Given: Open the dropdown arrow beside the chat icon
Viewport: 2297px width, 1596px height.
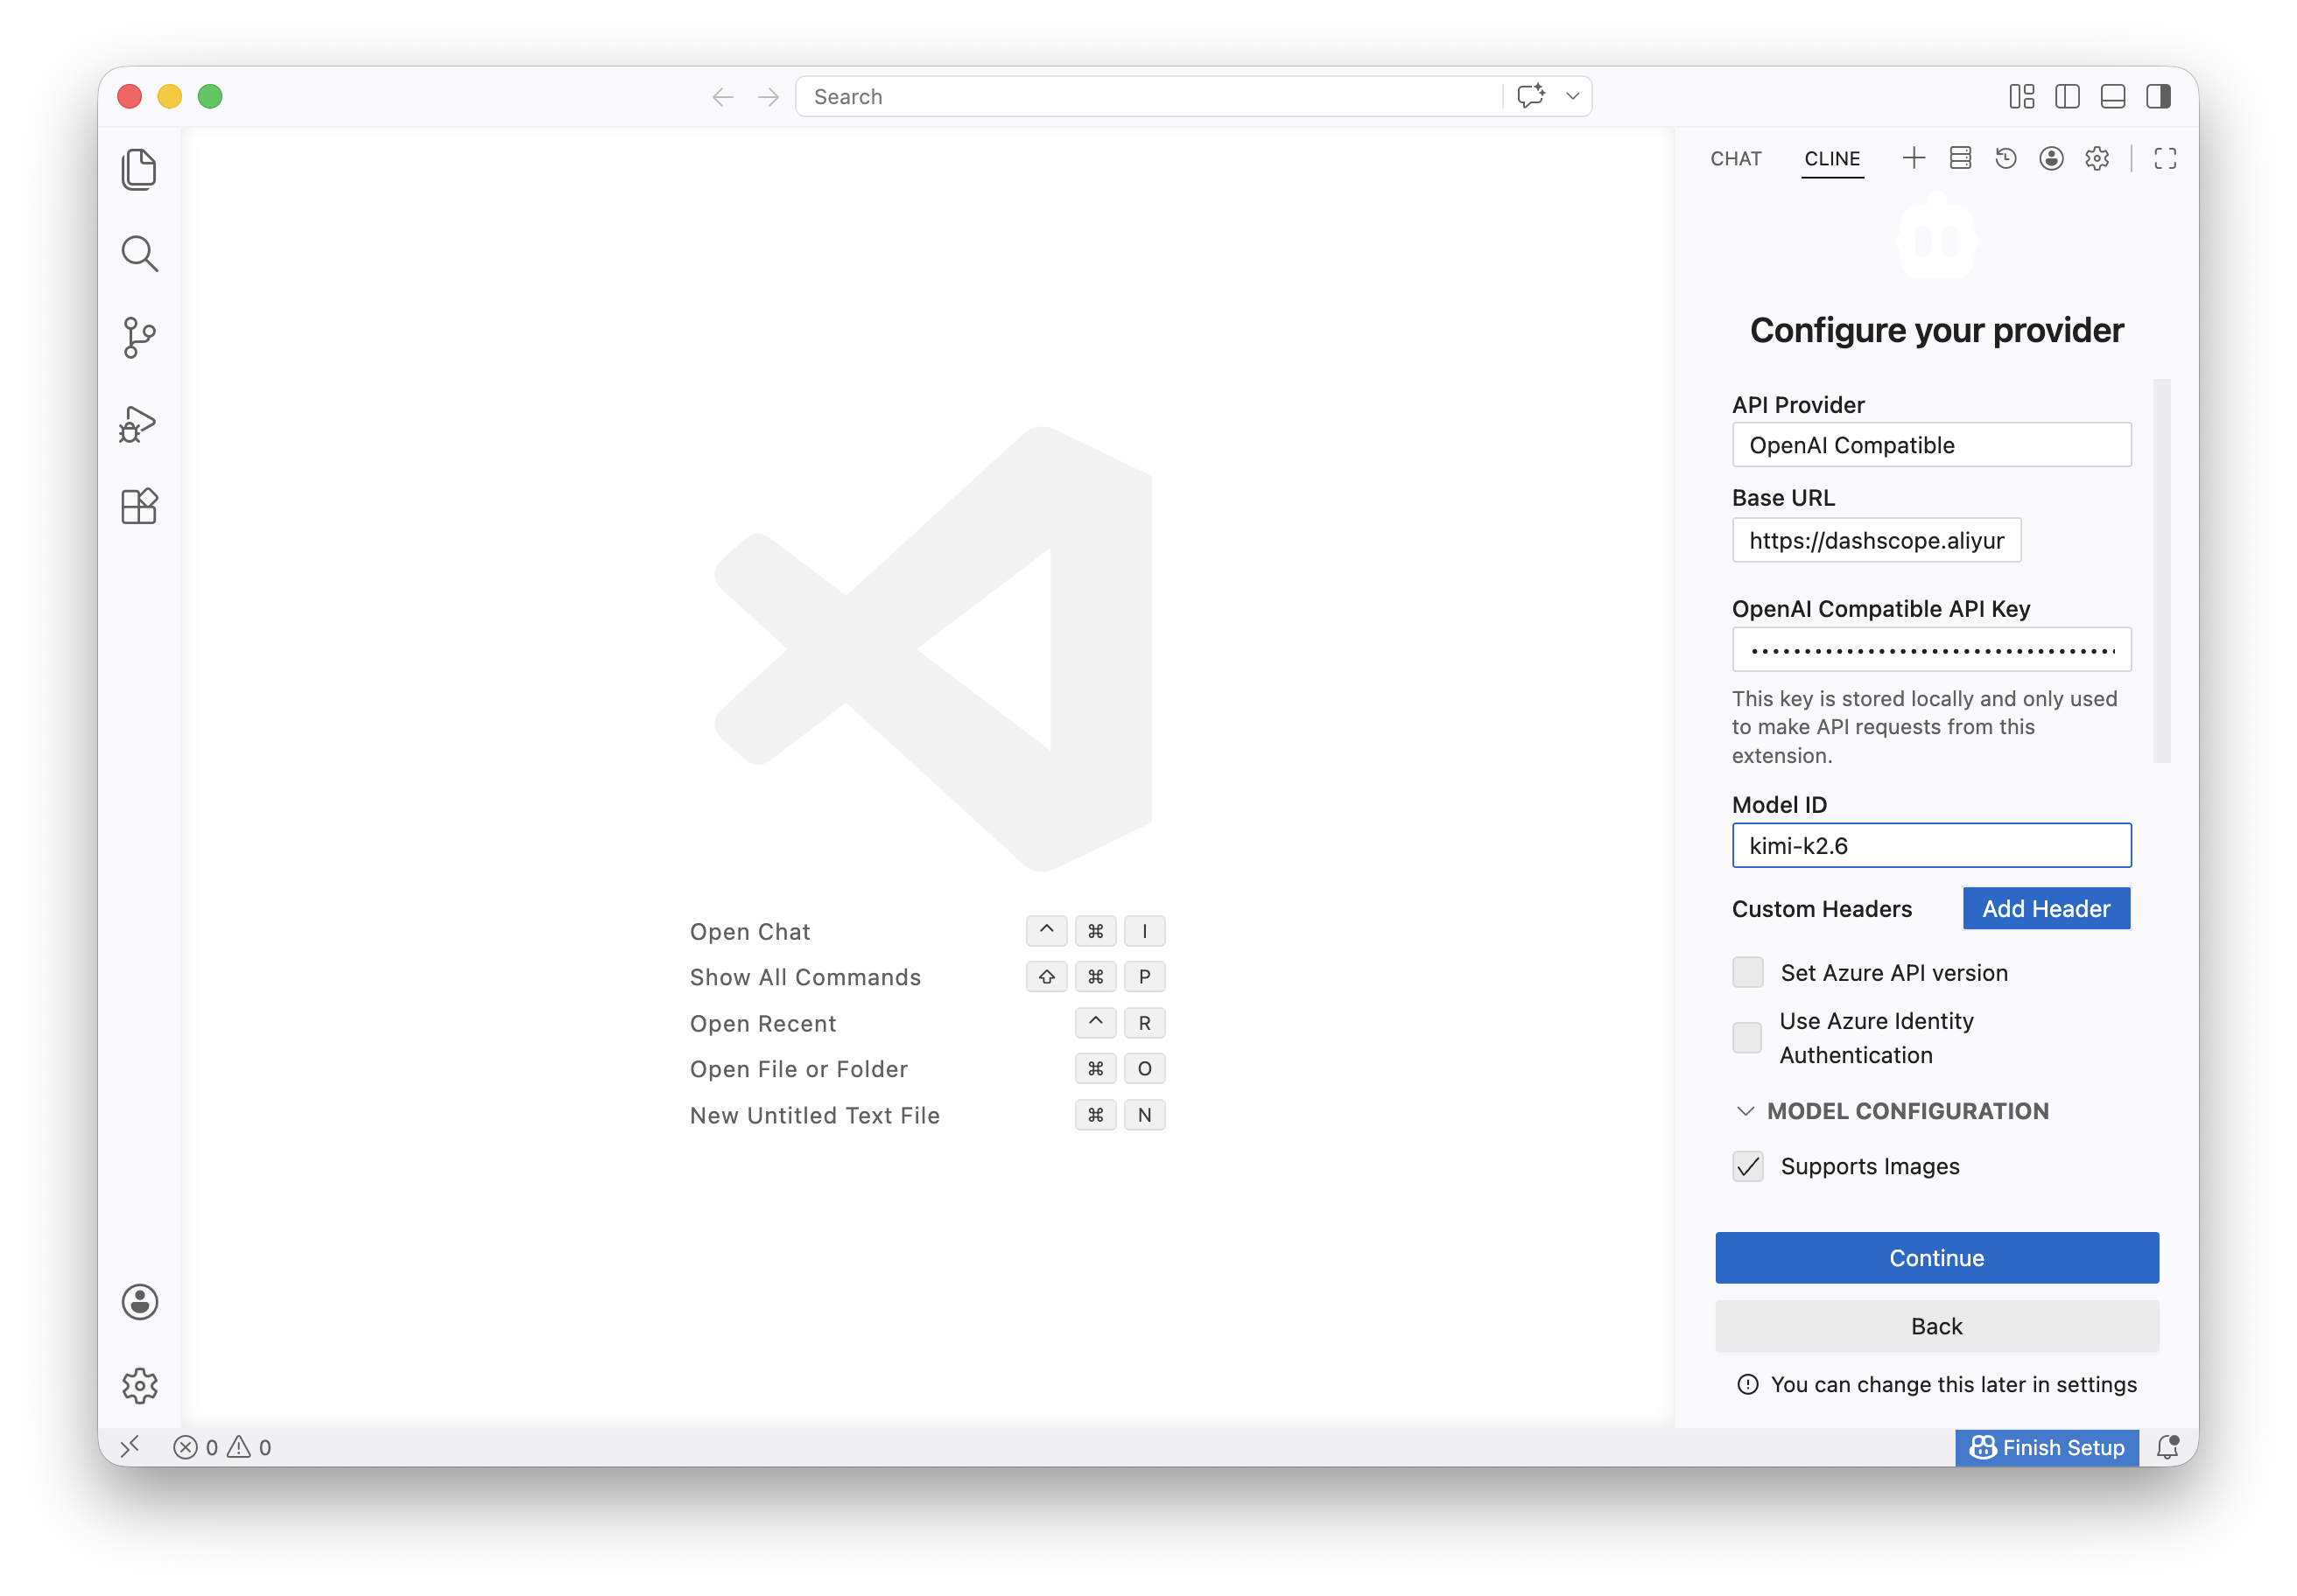Looking at the screenshot, I should 1573,96.
